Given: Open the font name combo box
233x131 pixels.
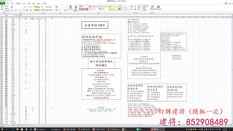Looking at the screenshot, I should click(17, 7).
